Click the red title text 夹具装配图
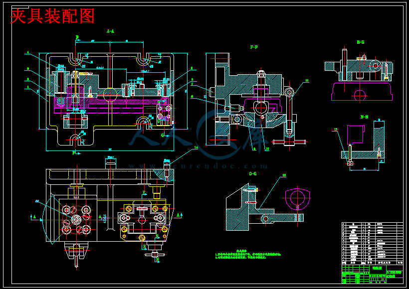Viewport: 409px width, 289px height. [x=52, y=16]
